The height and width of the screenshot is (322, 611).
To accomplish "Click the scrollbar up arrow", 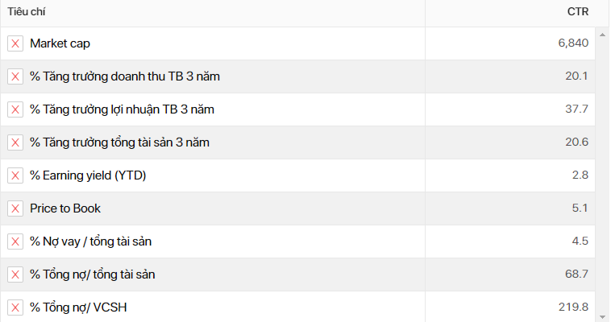I will tap(601, 34).
